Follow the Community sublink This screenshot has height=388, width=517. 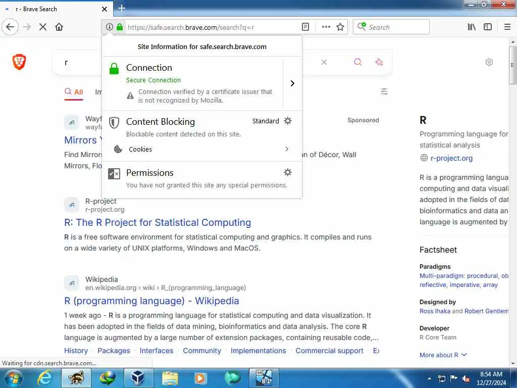coord(202,351)
